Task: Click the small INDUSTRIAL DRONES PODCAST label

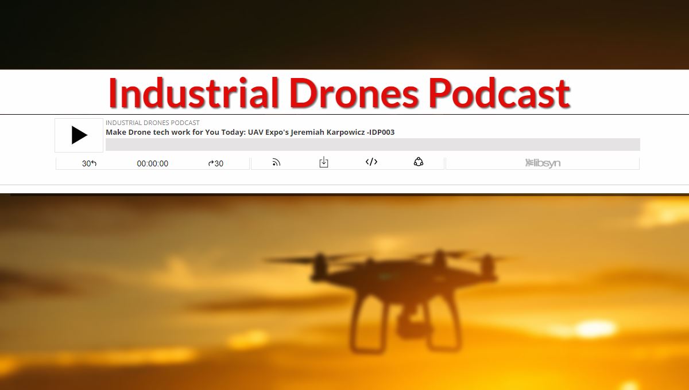Action: pos(153,123)
